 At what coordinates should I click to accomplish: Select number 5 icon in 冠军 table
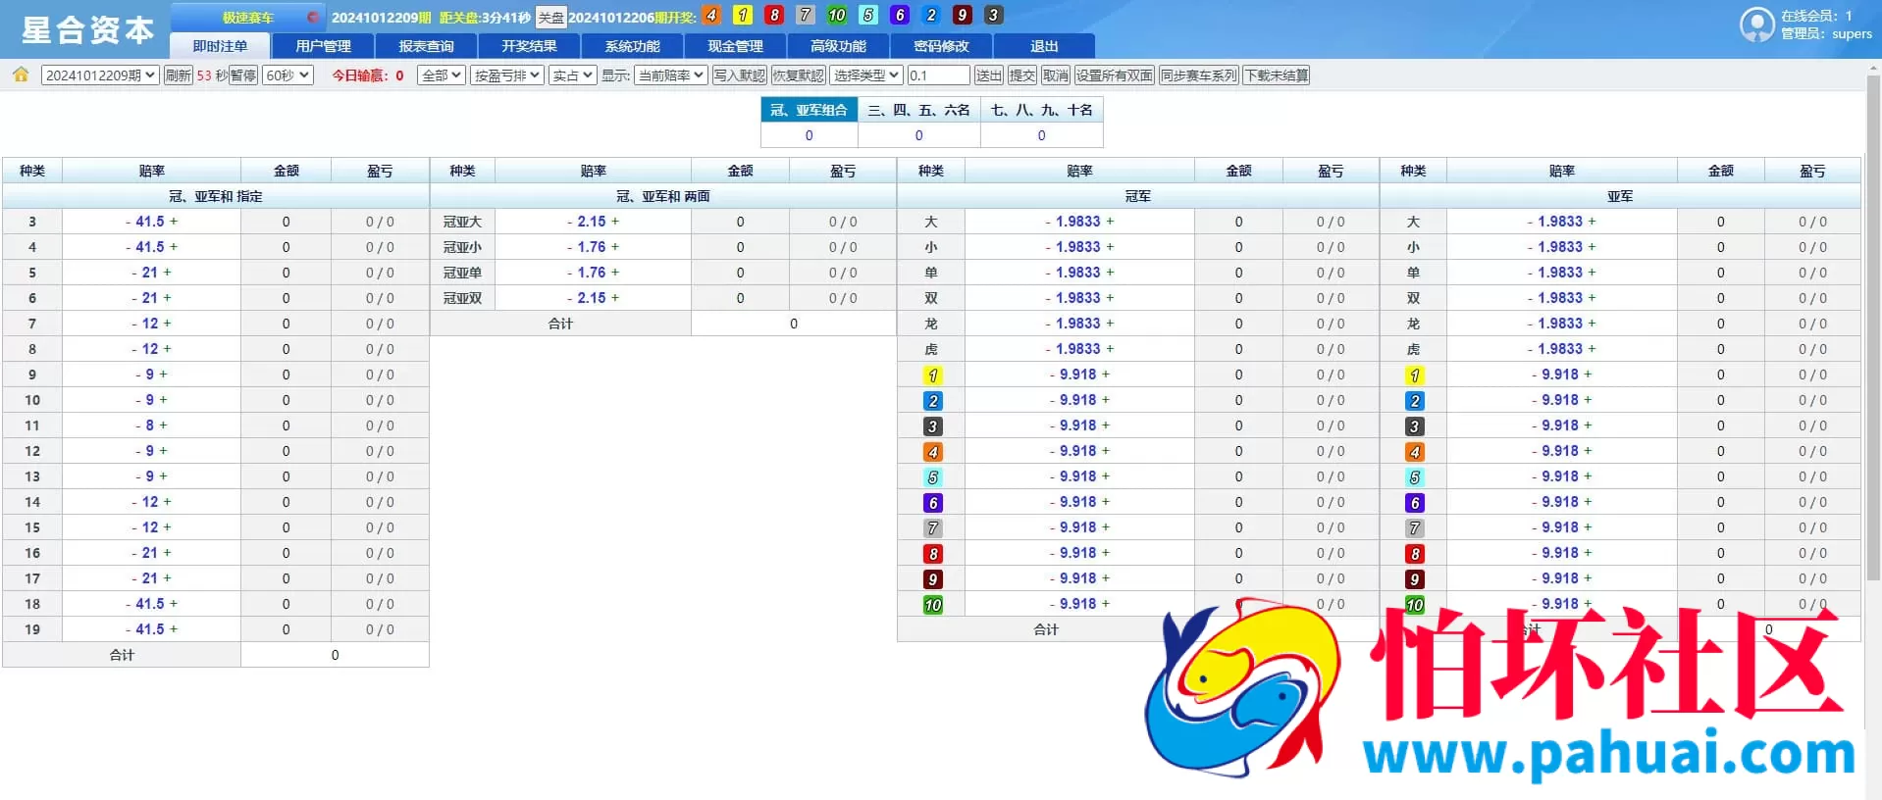point(932,477)
